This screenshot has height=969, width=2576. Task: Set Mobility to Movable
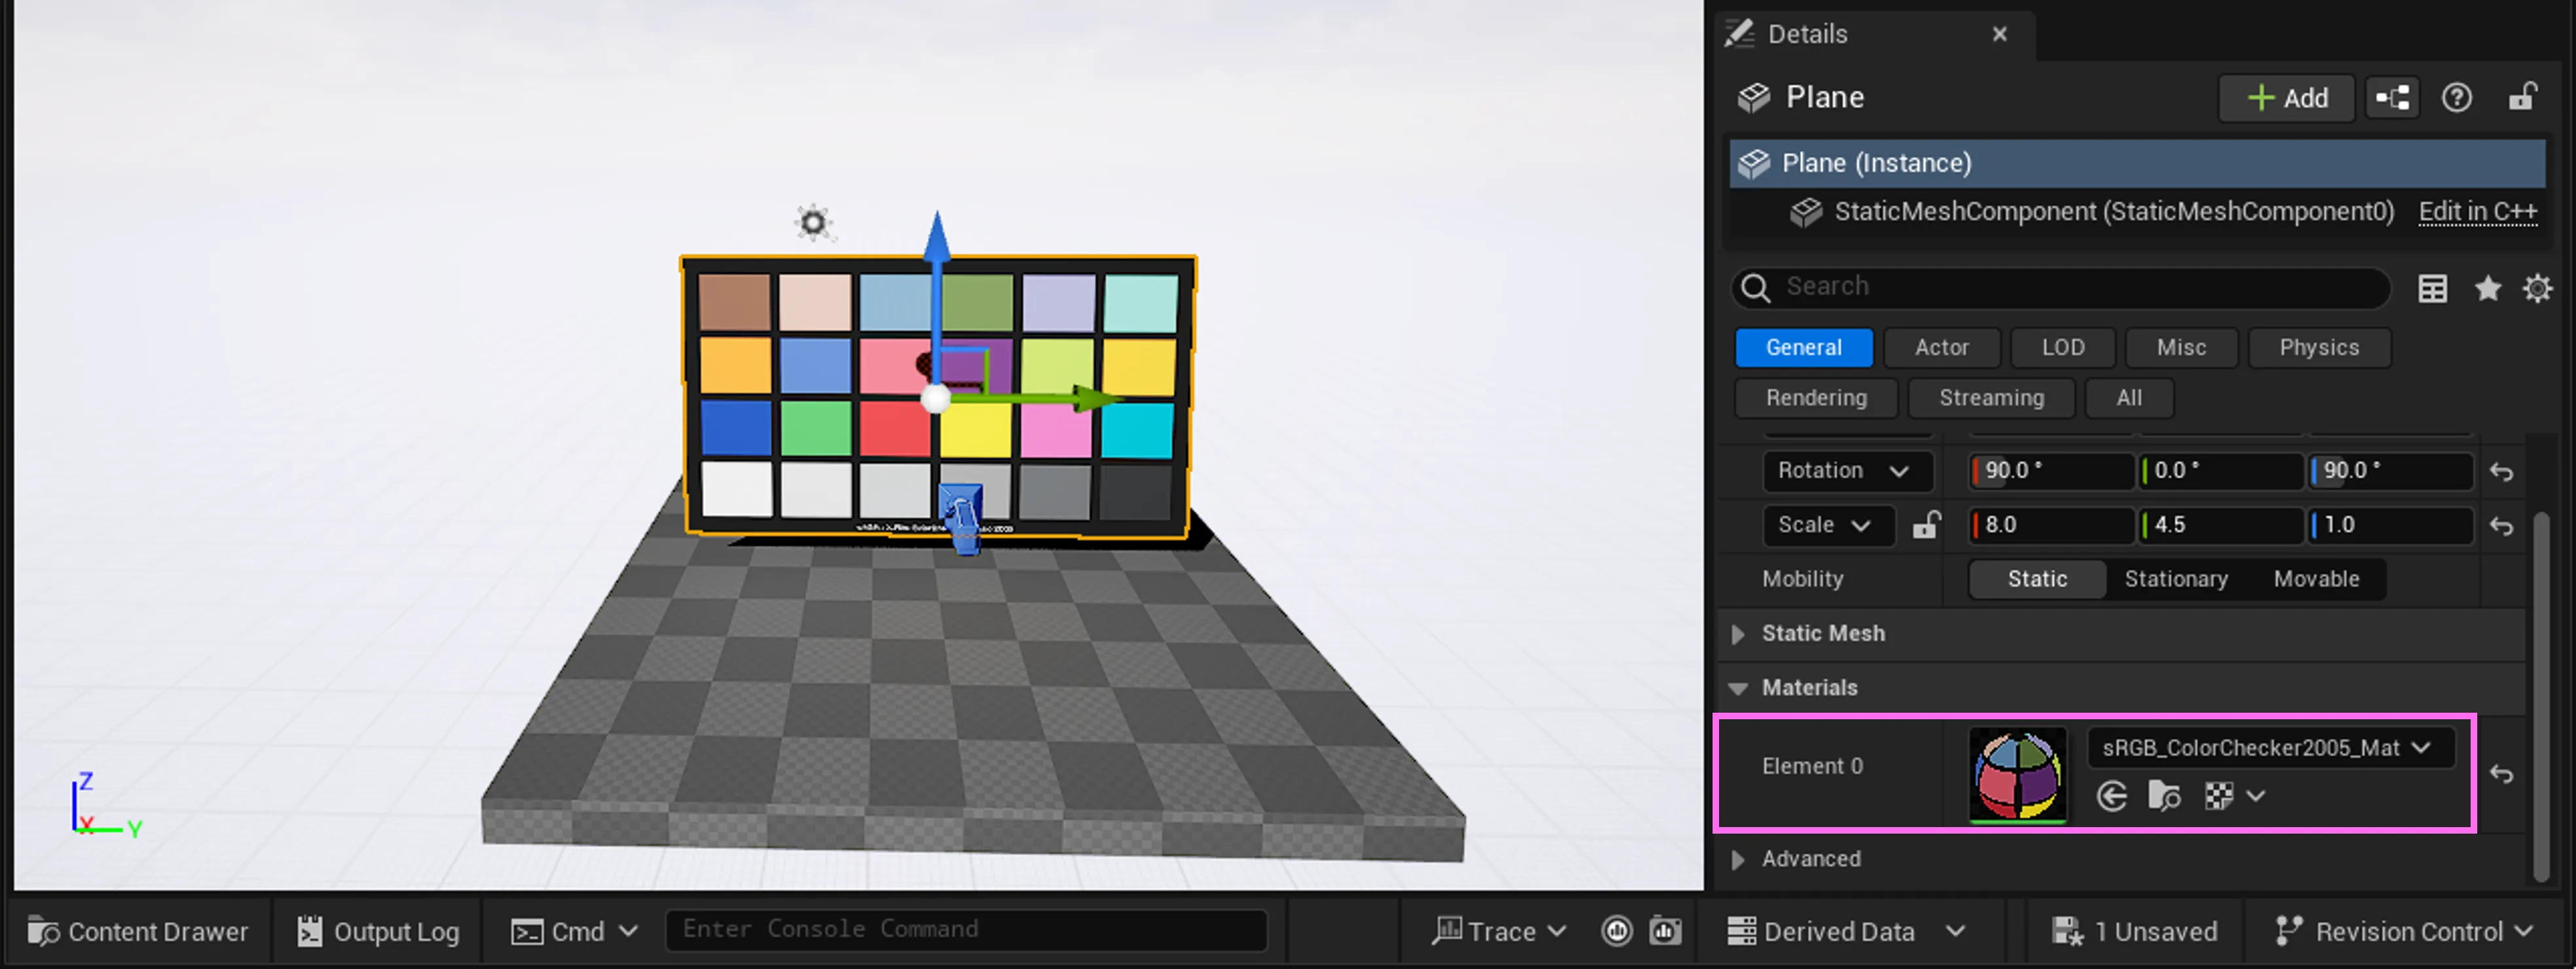(2316, 579)
